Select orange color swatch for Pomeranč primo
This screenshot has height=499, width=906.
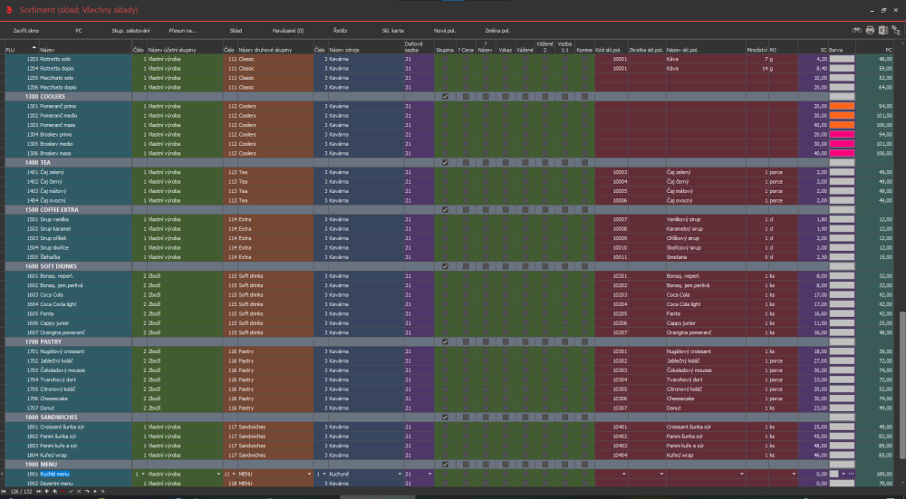(842, 106)
